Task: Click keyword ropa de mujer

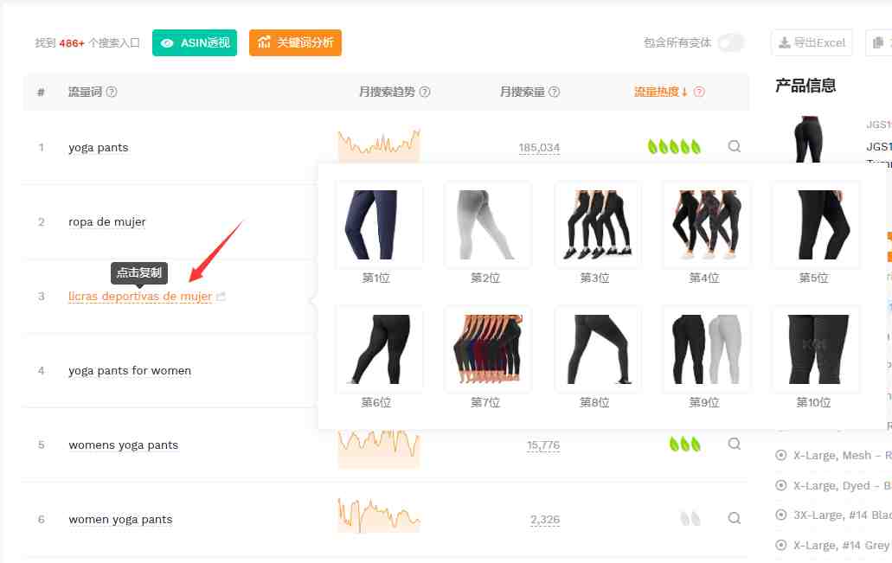Action: (x=107, y=221)
